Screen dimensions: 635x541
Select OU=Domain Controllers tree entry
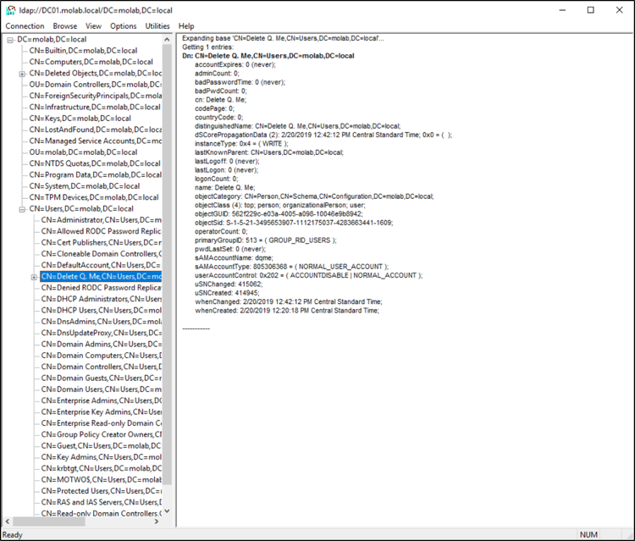point(95,85)
